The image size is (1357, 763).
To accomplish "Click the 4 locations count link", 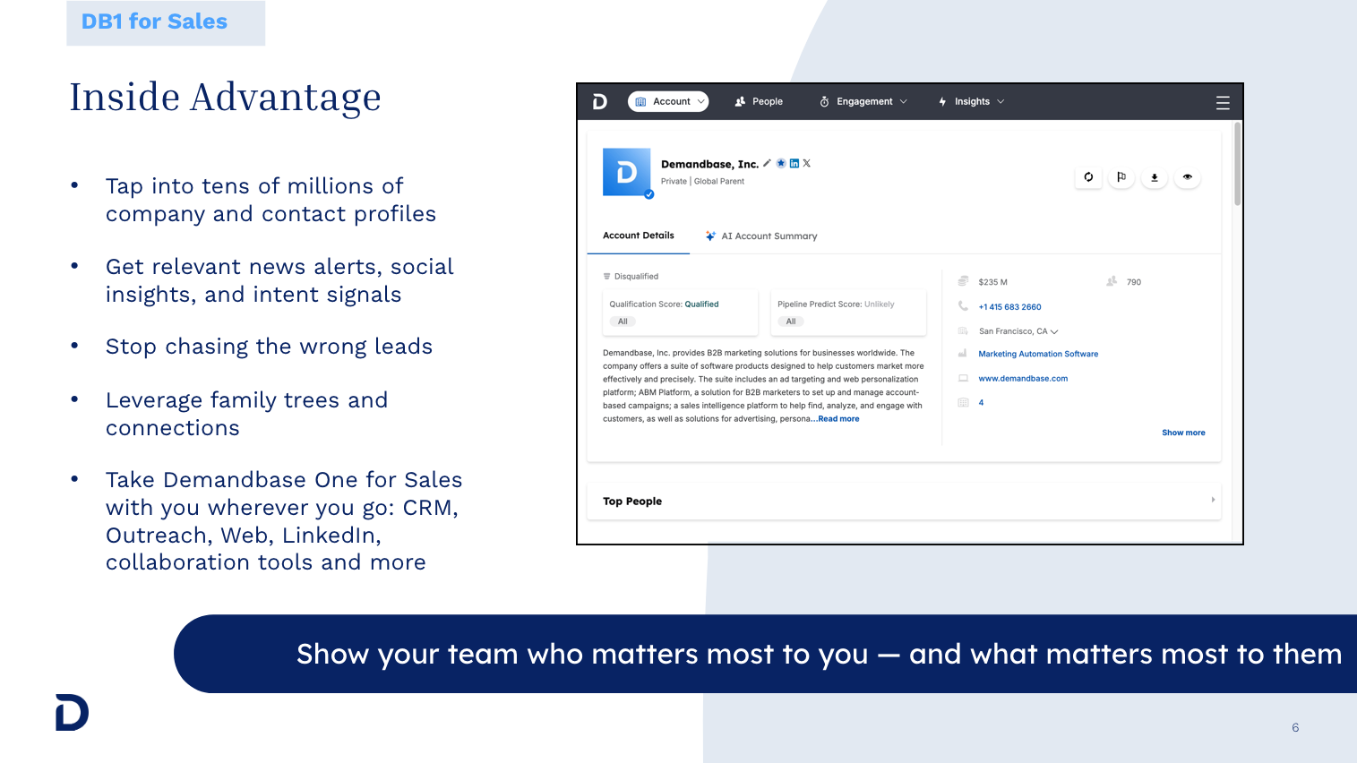I will click(981, 402).
